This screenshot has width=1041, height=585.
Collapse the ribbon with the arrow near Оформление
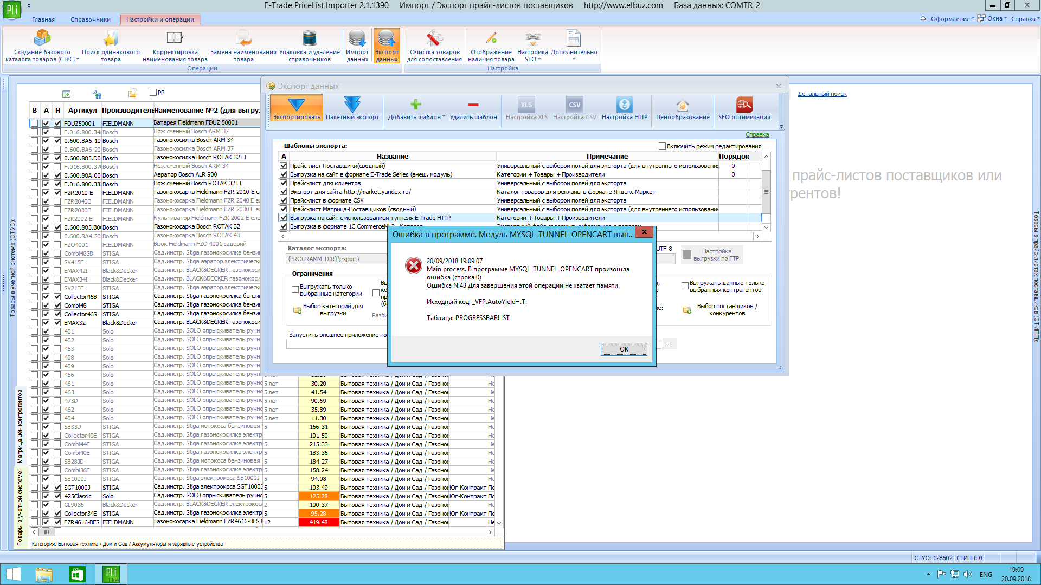click(923, 19)
